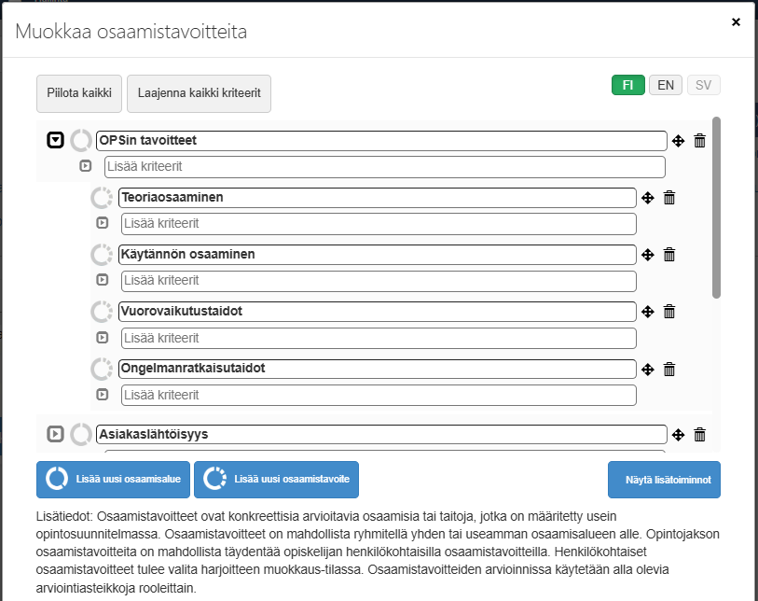Delete the Teoriaosaaminen objective
This screenshot has width=758, height=601.
pyautogui.click(x=668, y=198)
